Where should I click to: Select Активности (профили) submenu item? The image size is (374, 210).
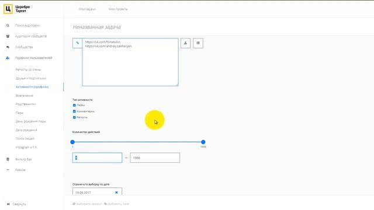pyautogui.click(x=32, y=87)
